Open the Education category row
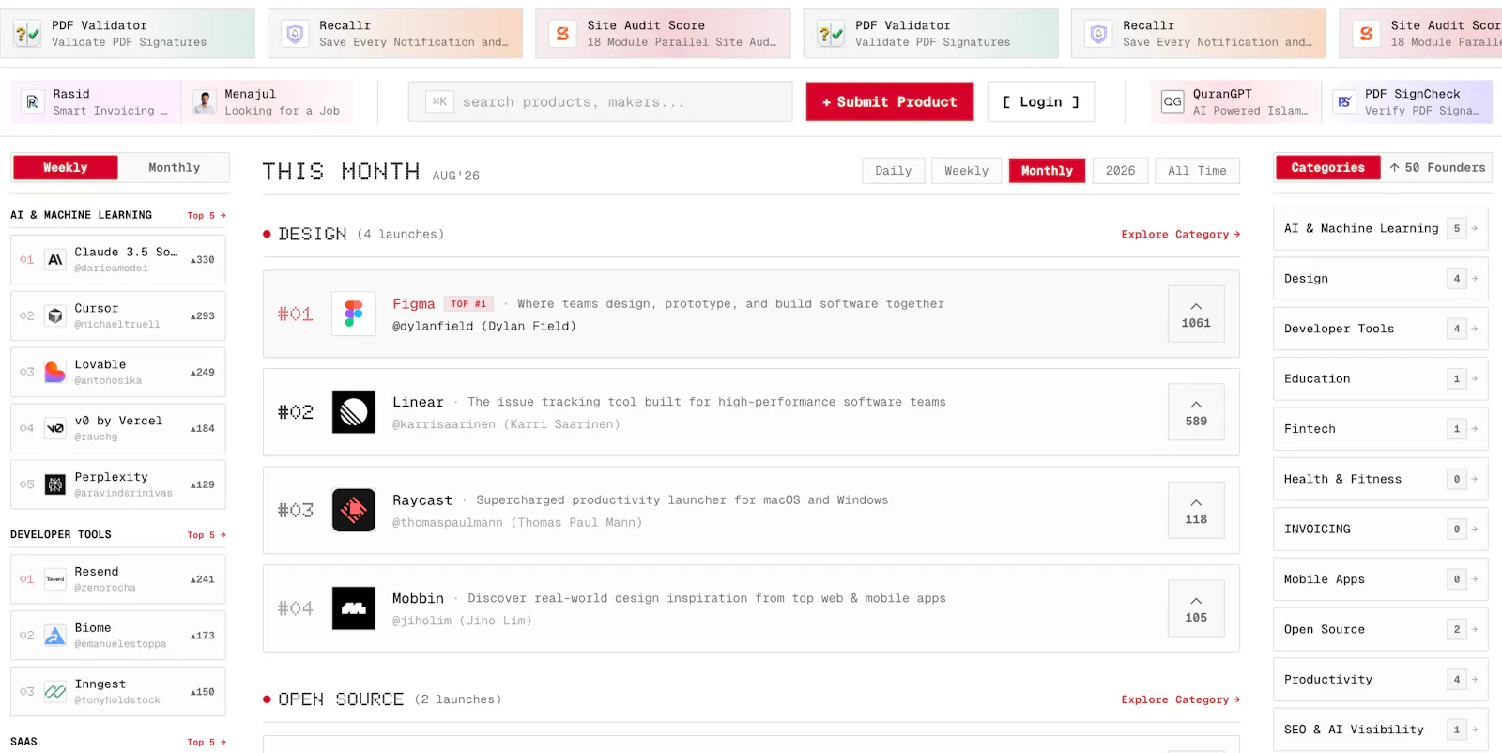This screenshot has height=753, width=1502. (1380, 378)
